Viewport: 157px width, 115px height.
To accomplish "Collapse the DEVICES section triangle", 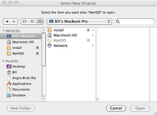I will 4,31.
